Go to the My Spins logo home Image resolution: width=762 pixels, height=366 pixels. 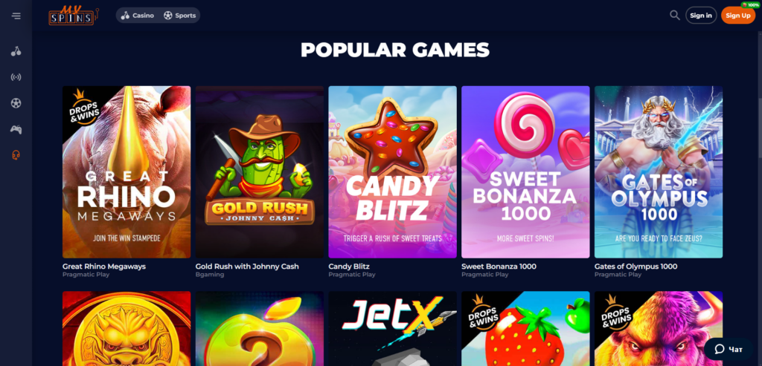click(x=73, y=16)
